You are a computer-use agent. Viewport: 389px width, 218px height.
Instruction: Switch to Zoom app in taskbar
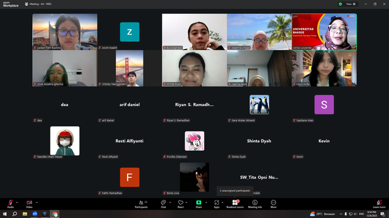(35, 214)
